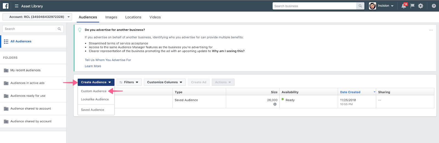439x143 pixels.
Task: Open the Account: RCL dropdown
Action: [x=37, y=17]
